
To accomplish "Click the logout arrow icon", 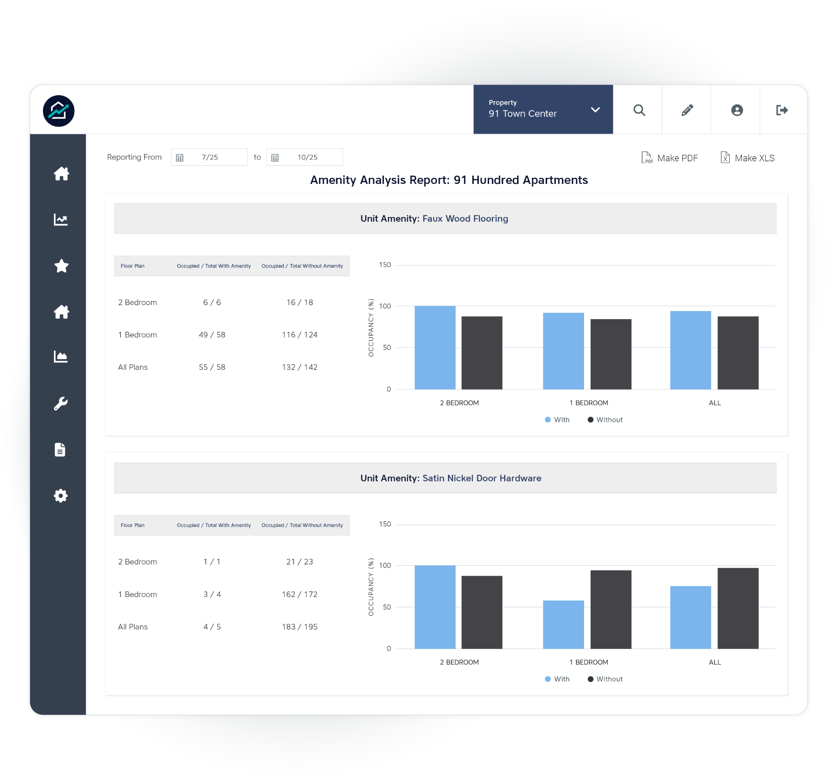I will [x=782, y=110].
